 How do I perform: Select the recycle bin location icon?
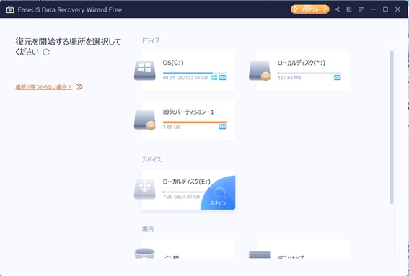(145, 254)
